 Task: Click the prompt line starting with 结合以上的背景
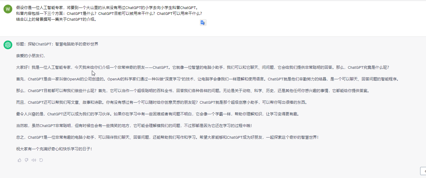pyautogui.click(x=56, y=20)
